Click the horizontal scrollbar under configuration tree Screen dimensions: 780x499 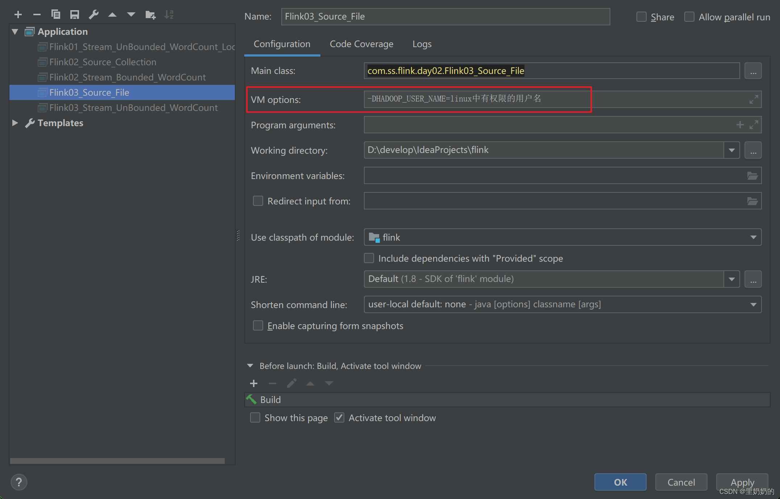point(117,461)
